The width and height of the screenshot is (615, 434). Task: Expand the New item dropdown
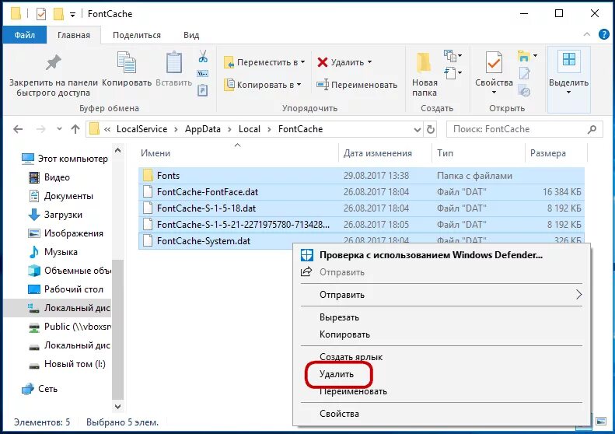[460, 56]
